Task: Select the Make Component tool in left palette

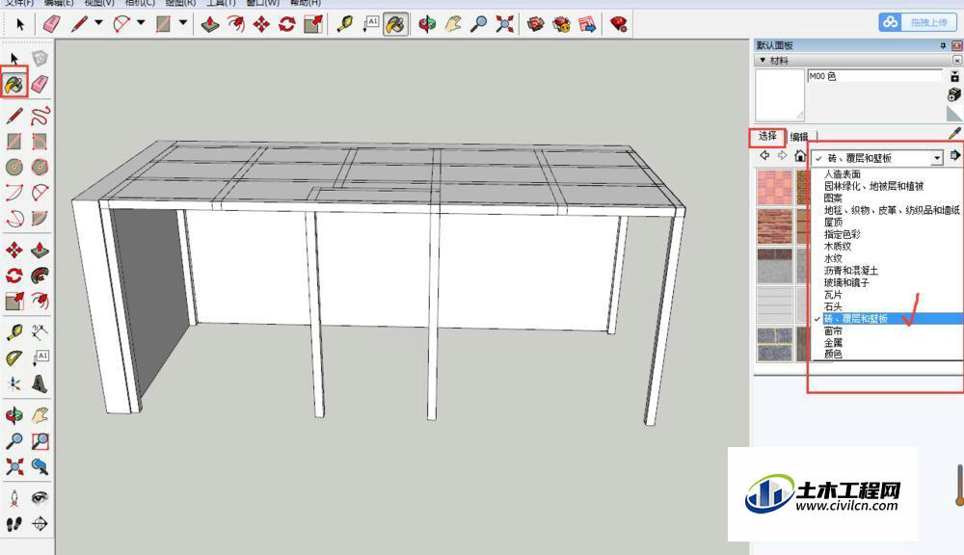Action: click(x=40, y=59)
